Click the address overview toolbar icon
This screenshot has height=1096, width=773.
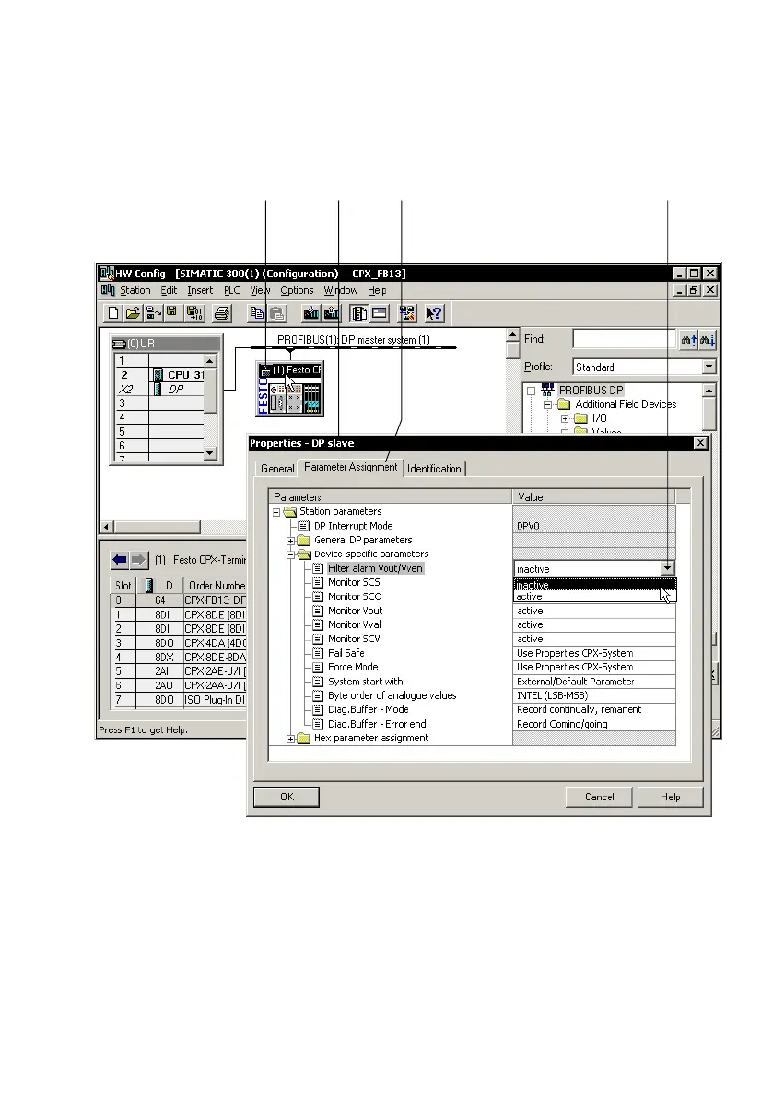click(380, 313)
